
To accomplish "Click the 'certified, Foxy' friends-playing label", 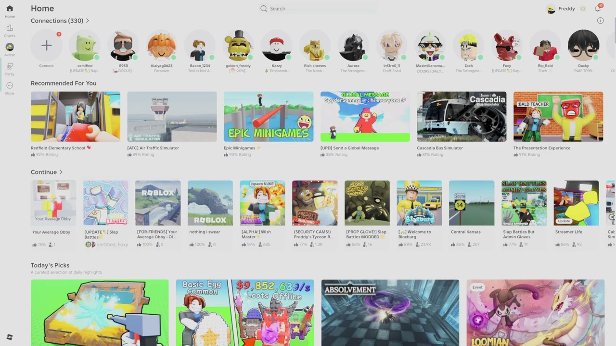I will (113, 245).
